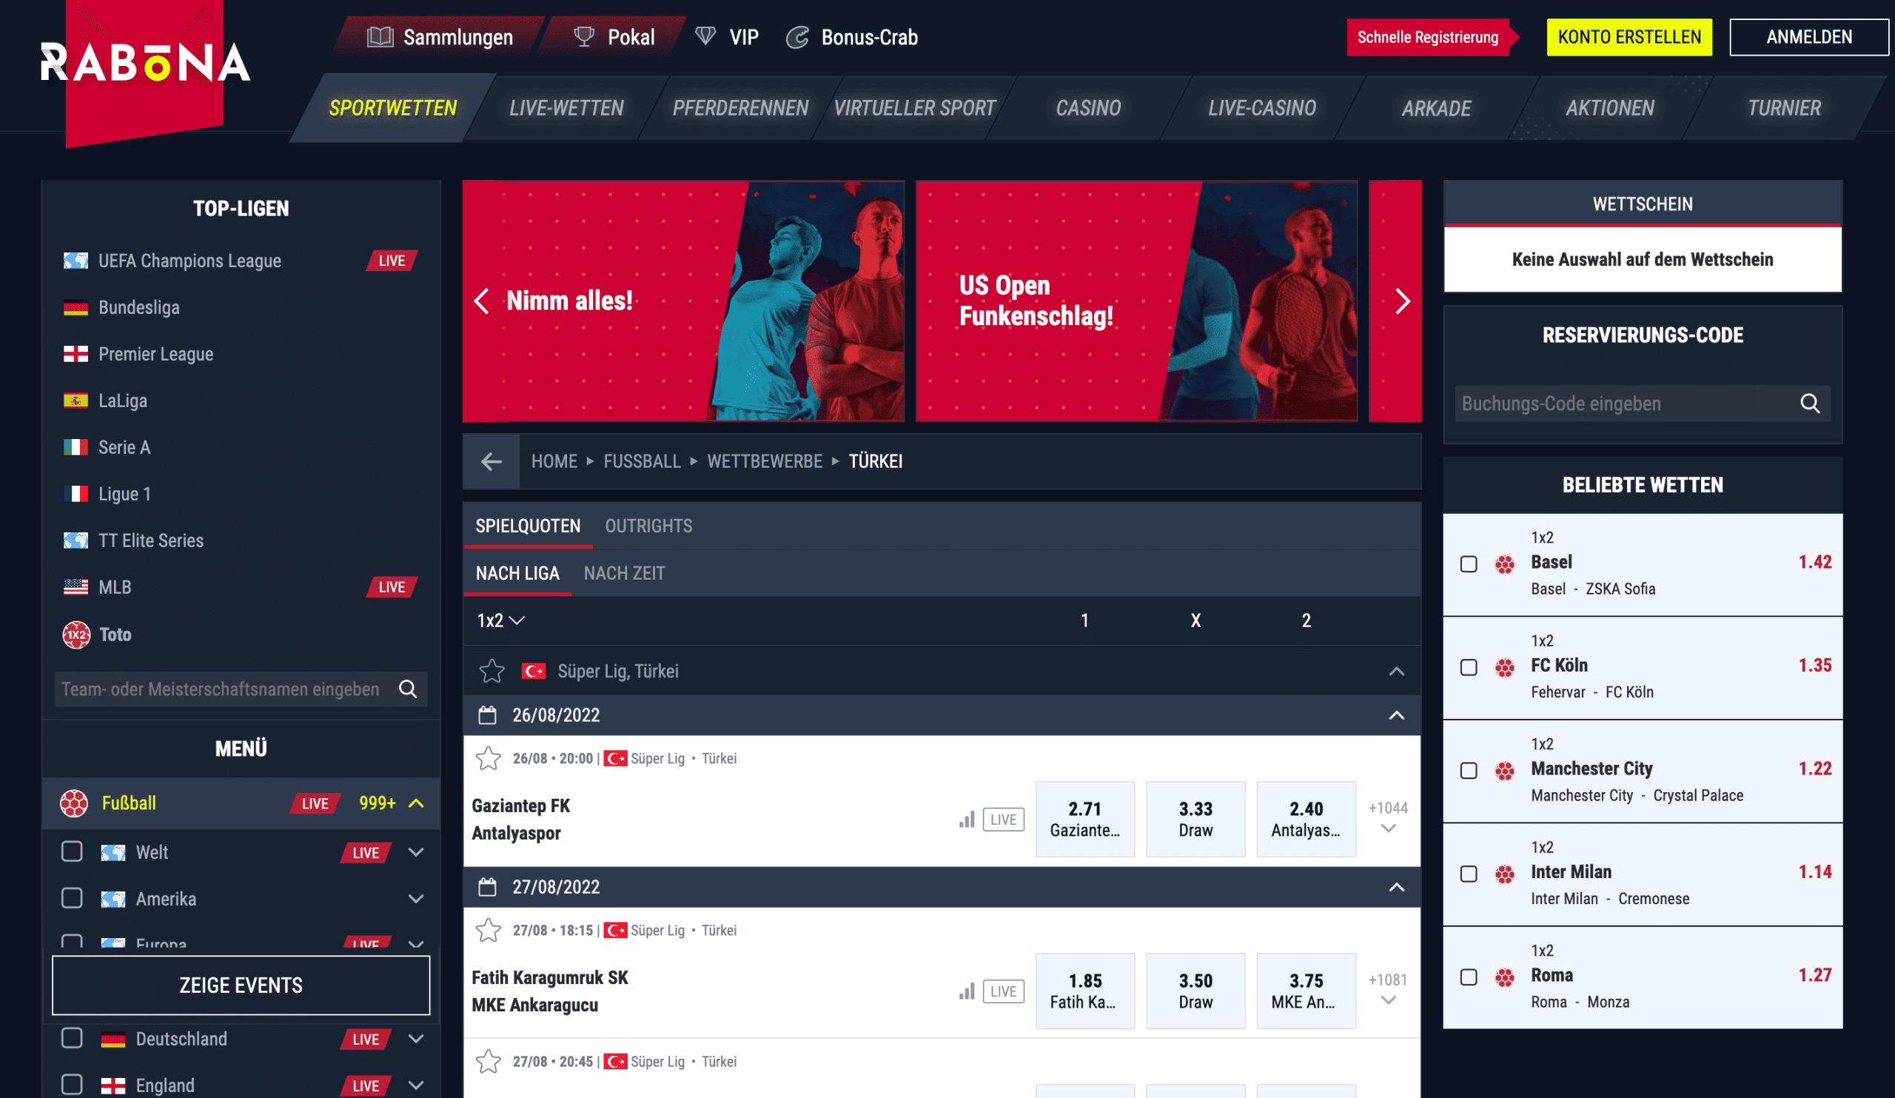
Task: Click the Pokal trophy icon
Action: pyautogui.click(x=583, y=37)
